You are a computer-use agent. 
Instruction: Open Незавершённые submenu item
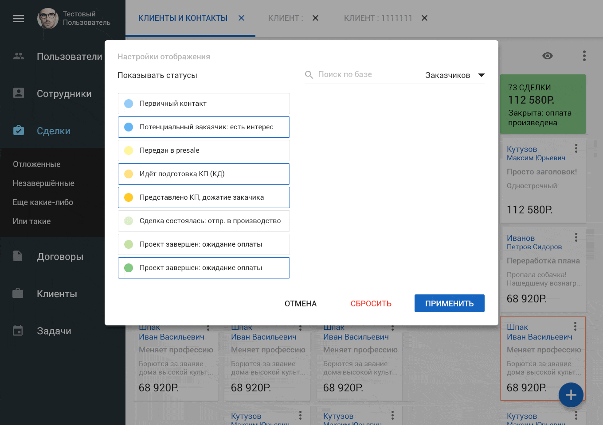(x=43, y=183)
